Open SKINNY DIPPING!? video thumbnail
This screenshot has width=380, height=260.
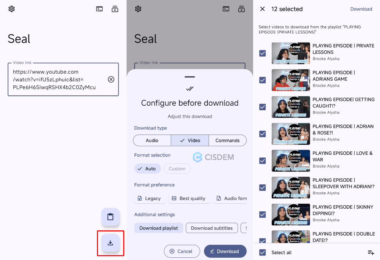click(291, 214)
